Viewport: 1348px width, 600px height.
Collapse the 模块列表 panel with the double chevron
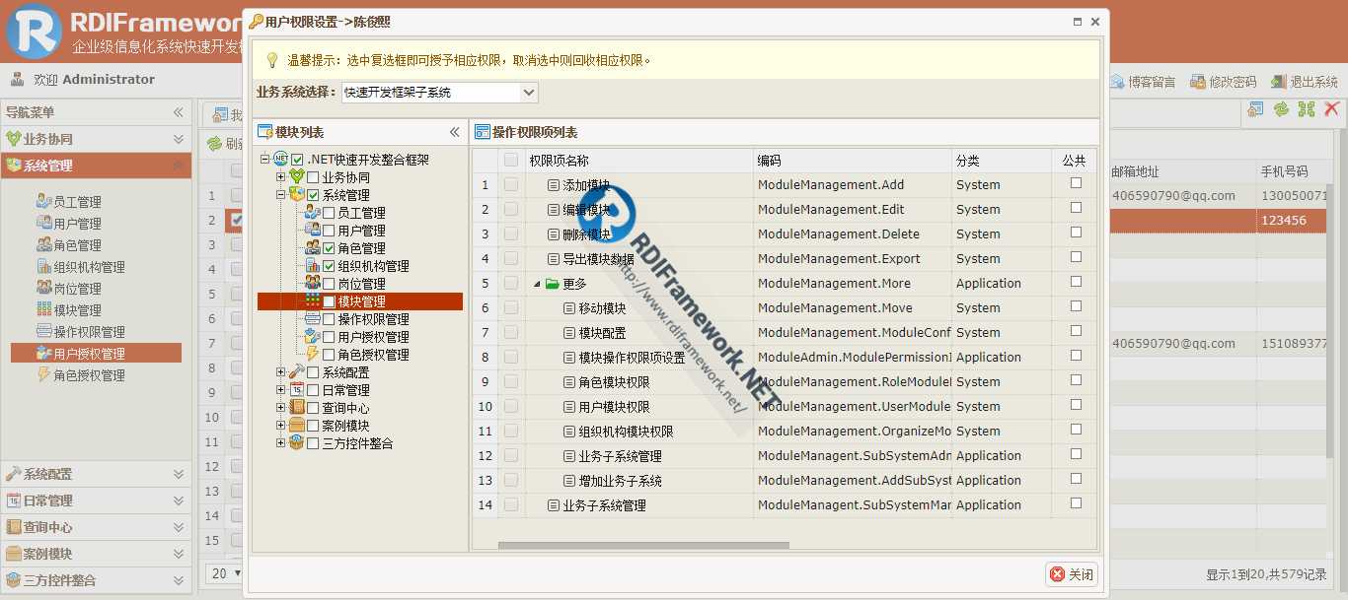click(x=454, y=132)
